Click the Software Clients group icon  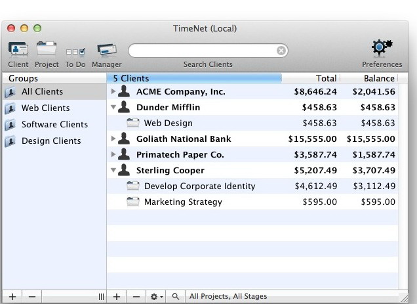coord(10,125)
